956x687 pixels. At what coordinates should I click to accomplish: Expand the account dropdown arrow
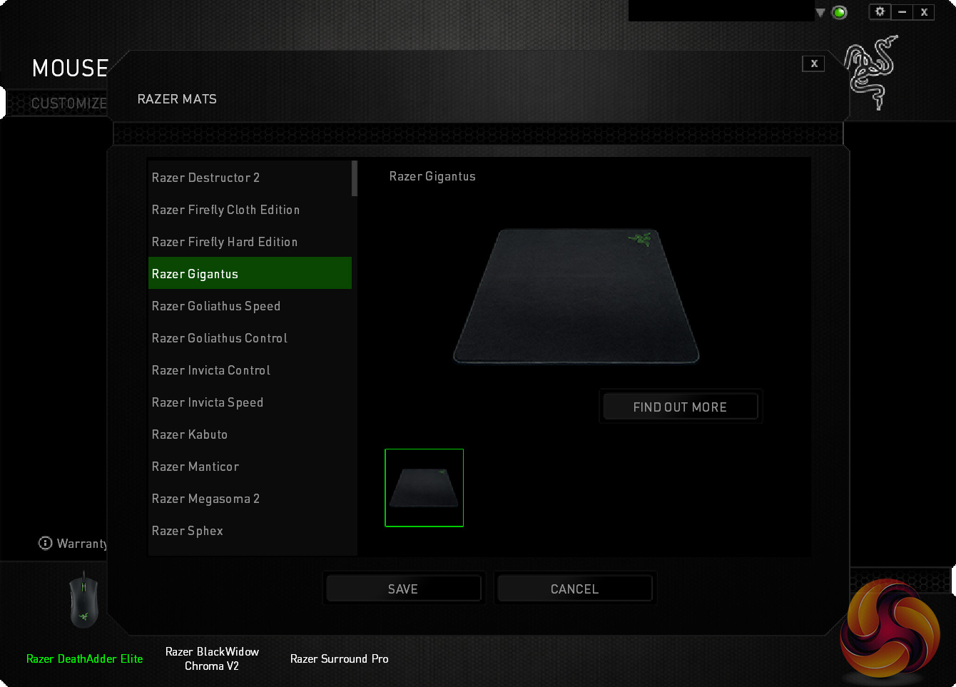820,12
